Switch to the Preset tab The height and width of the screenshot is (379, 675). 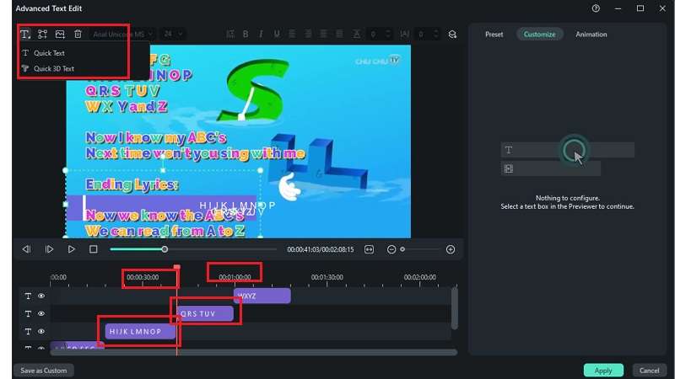(494, 34)
